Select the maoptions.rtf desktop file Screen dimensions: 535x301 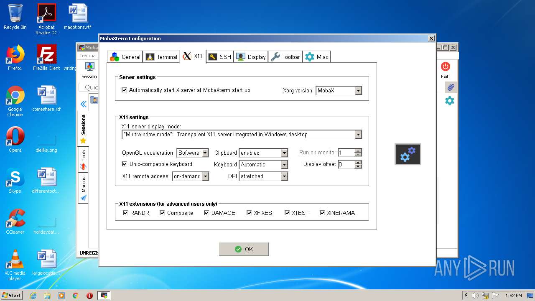pyautogui.click(x=78, y=17)
